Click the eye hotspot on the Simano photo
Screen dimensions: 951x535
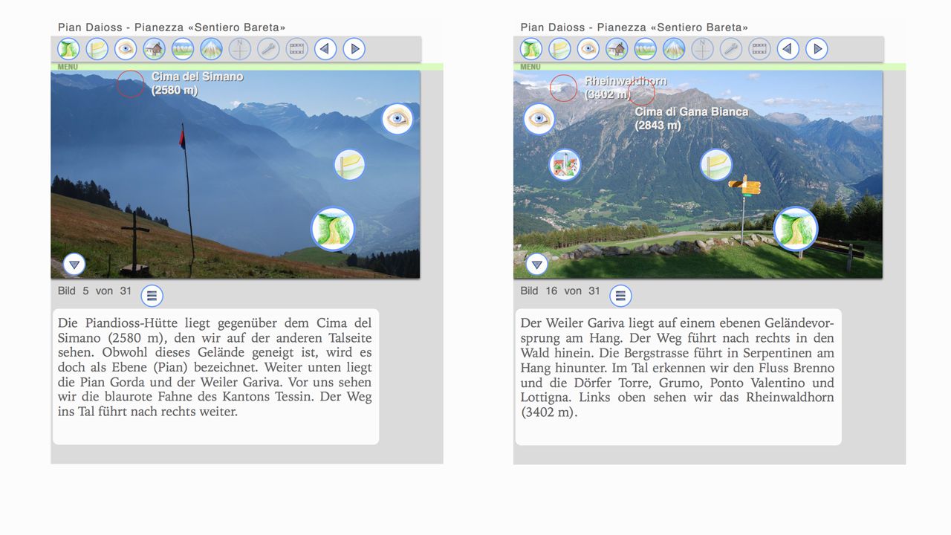(397, 119)
